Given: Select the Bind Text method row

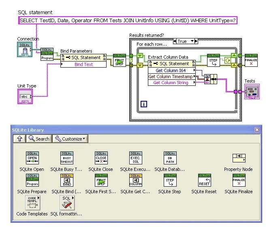Looking at the screenshot, I should point(83,64).
